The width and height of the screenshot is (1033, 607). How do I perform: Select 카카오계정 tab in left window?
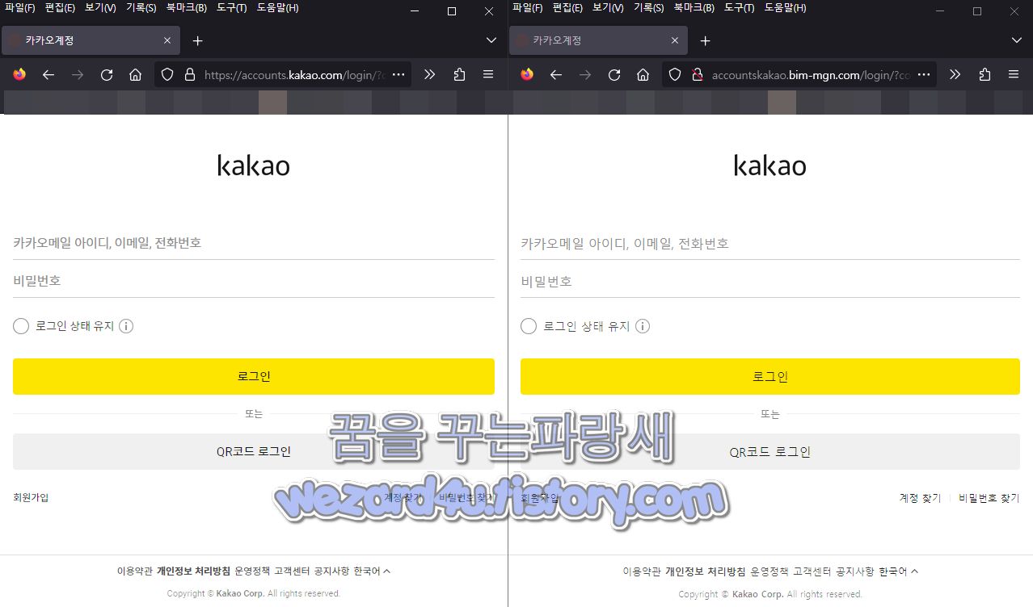[x=91, y=40]
